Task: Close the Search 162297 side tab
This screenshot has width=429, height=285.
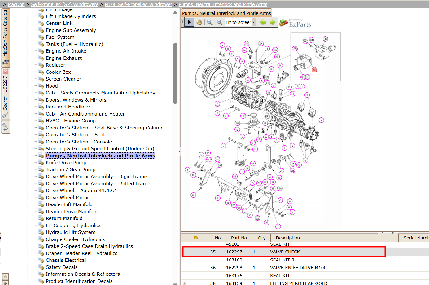Action: [x=5, y=71]
